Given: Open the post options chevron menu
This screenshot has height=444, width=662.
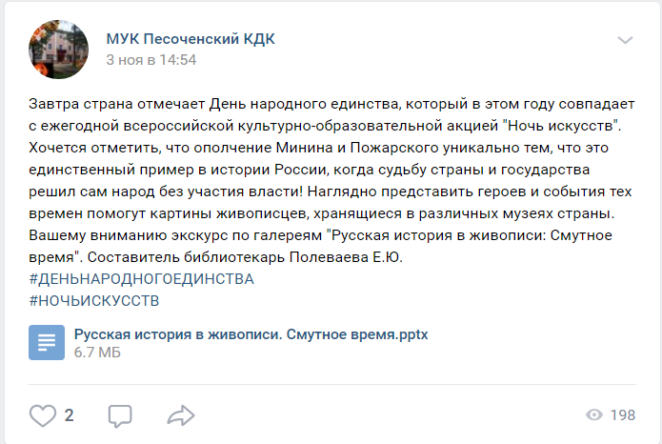Looking at the screenshot, I should point(625,40).
